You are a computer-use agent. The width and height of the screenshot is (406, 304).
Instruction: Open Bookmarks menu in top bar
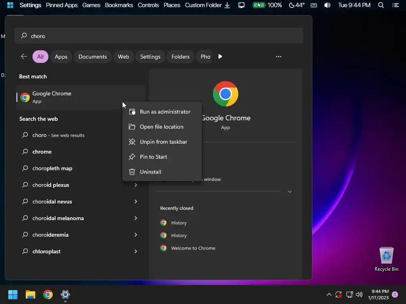point(119,5)
